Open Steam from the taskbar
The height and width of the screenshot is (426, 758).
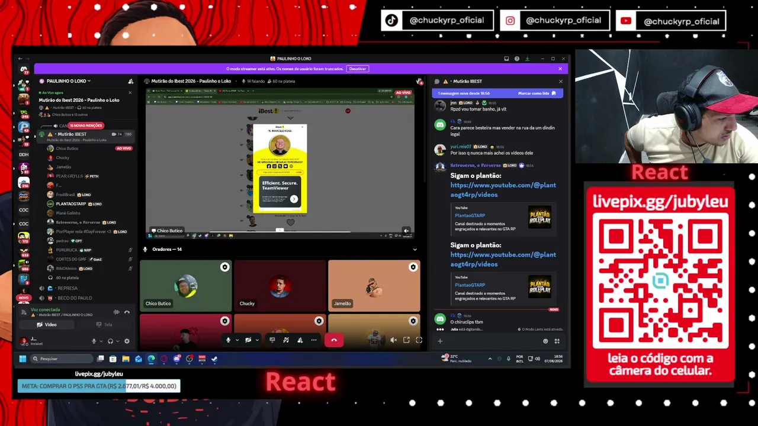pos(214,359)
